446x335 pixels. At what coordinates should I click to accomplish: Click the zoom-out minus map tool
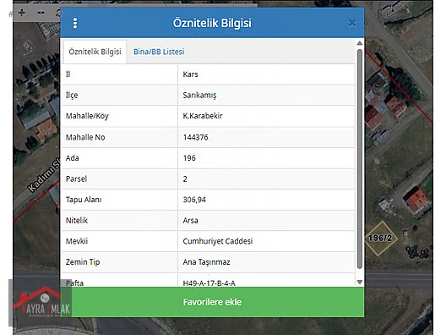(x=41, y=13)
